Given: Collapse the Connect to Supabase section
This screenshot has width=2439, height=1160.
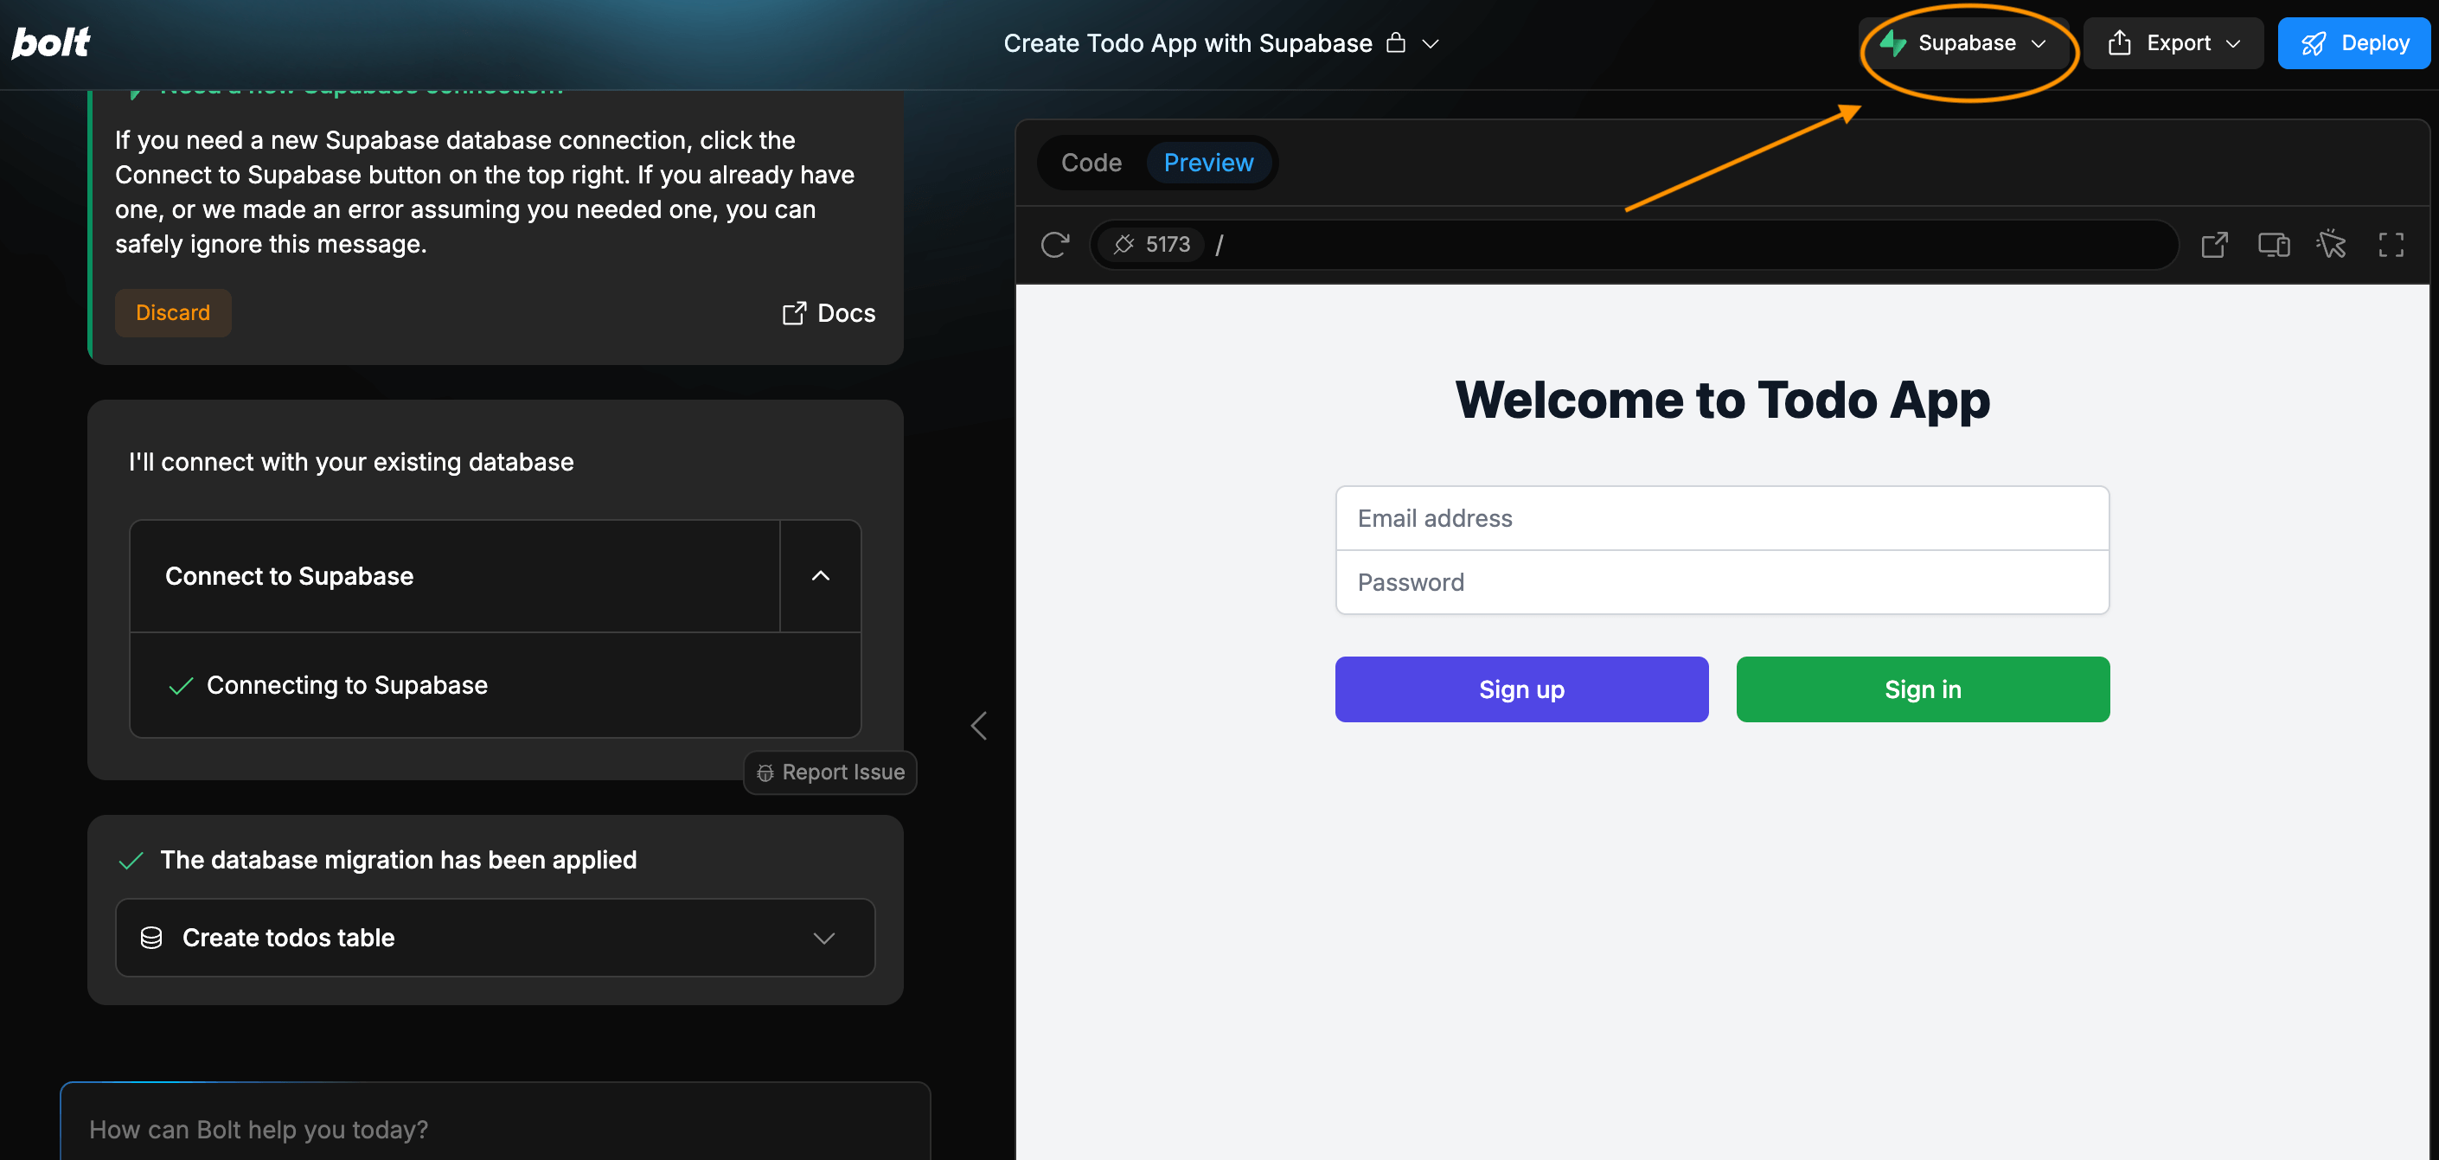Looking at the screenshot, I should 820,576.
